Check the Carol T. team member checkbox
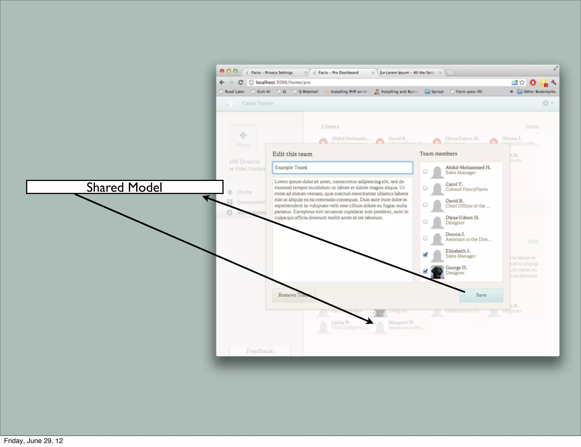The image size is (581, 447). pyautogui.click(x=425, y=188)
